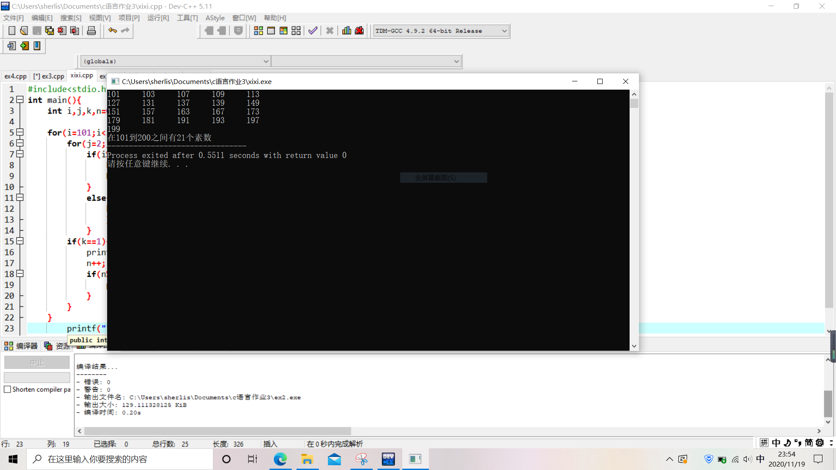Click the Profile Analysis bar chart icon
836x470 pixels.
point(347,31)
